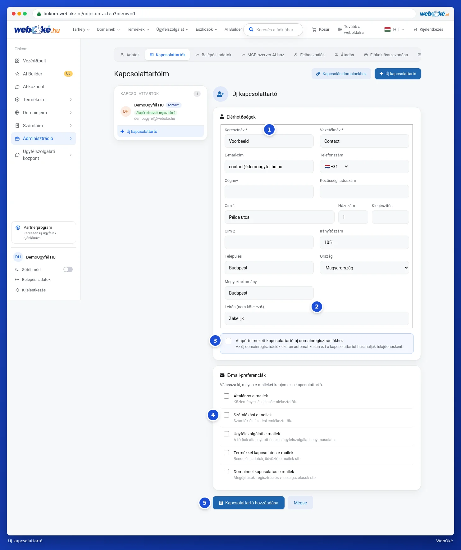
Task: Check Domainnel kapcsolatos e-mailek checkbox
Action: [x=226, y=471]
